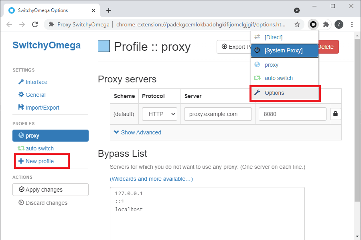361x240 pixels.
Task: Go forward in browser history
Action: point(22,24)
